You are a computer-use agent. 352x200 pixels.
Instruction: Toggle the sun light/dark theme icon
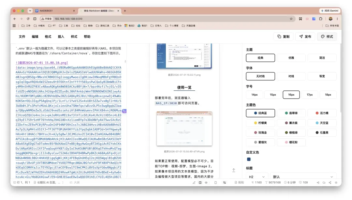tap(336, 183)
